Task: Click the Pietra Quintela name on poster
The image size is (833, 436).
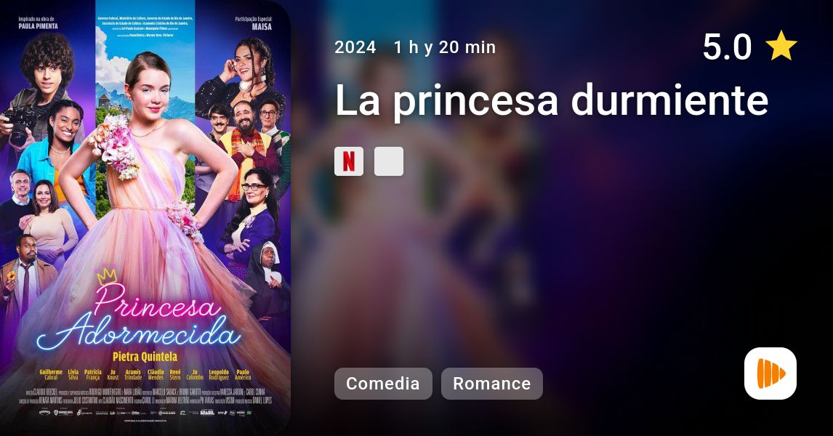Action: pyautogui.click(x=145, y=356)
